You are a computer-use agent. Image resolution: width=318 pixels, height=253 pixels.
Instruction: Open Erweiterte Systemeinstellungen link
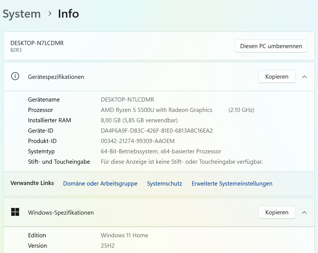pos(232,184)
